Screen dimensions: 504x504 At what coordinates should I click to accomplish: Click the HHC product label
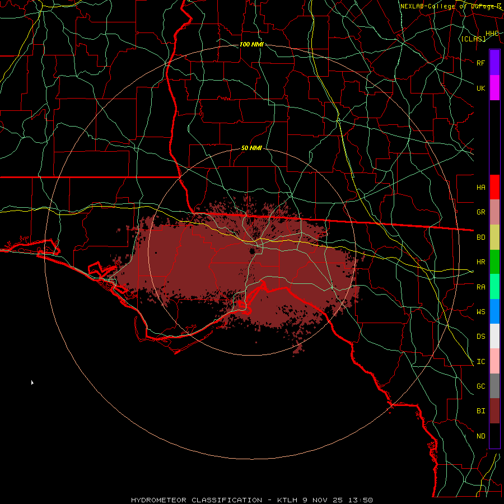492,34
